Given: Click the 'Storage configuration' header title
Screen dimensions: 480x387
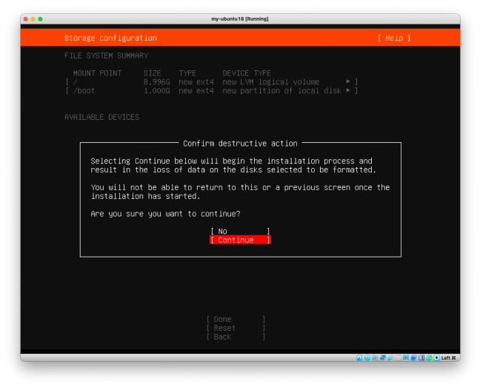Looking at the screenshot, I should click(x=110, y=38).
